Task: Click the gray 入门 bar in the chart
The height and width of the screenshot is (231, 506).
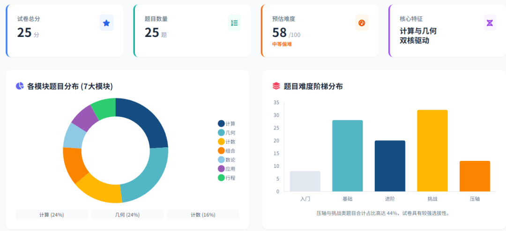Action: 305,181
